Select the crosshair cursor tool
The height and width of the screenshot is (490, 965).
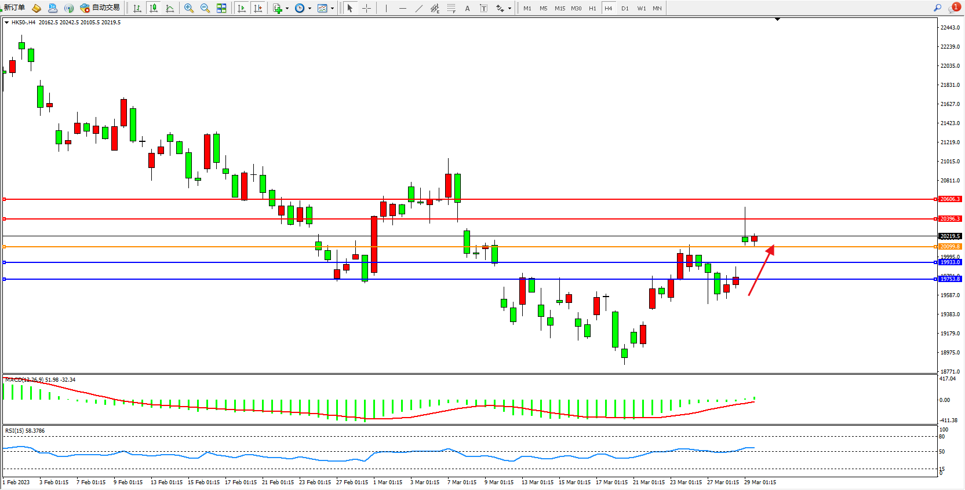pyautogui.click(x=366, y=8)
